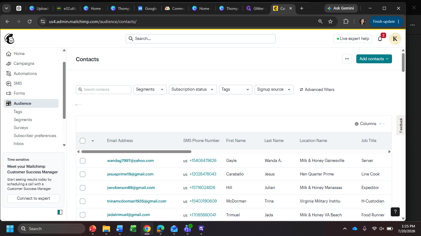Open Campaigns in the sidebar menu
Viewport: 421px width, 236px height.
(24, 64)
